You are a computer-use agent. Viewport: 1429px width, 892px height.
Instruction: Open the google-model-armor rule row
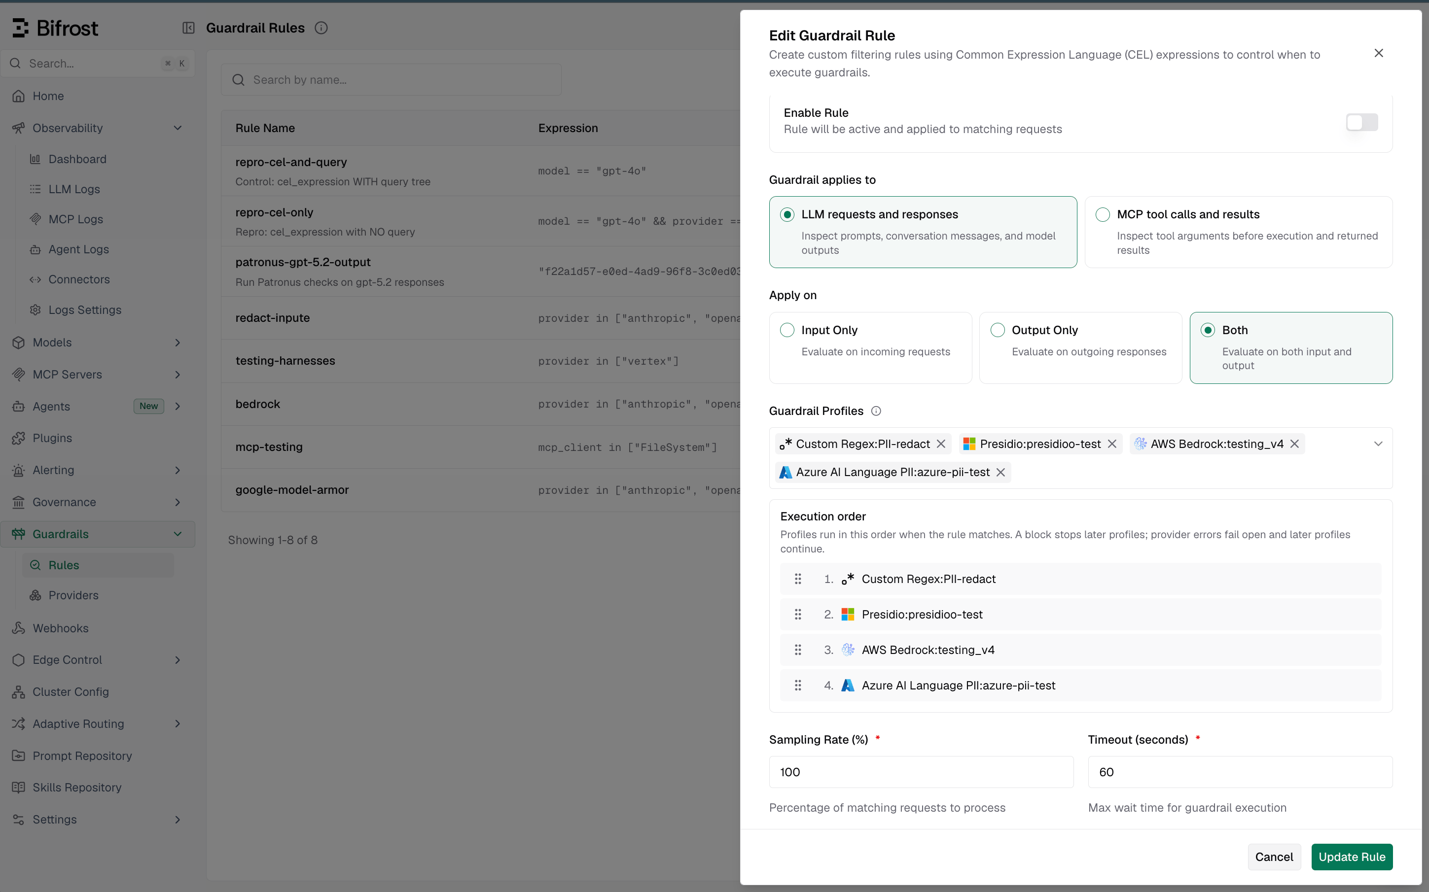tap(480, 490)
